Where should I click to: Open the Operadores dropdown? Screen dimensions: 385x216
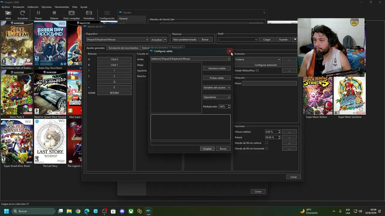tap(217, 97)
